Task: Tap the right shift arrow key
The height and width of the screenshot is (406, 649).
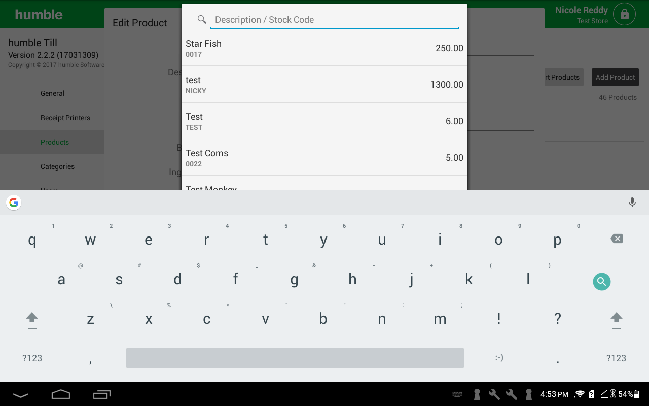Action: (617, 319)
